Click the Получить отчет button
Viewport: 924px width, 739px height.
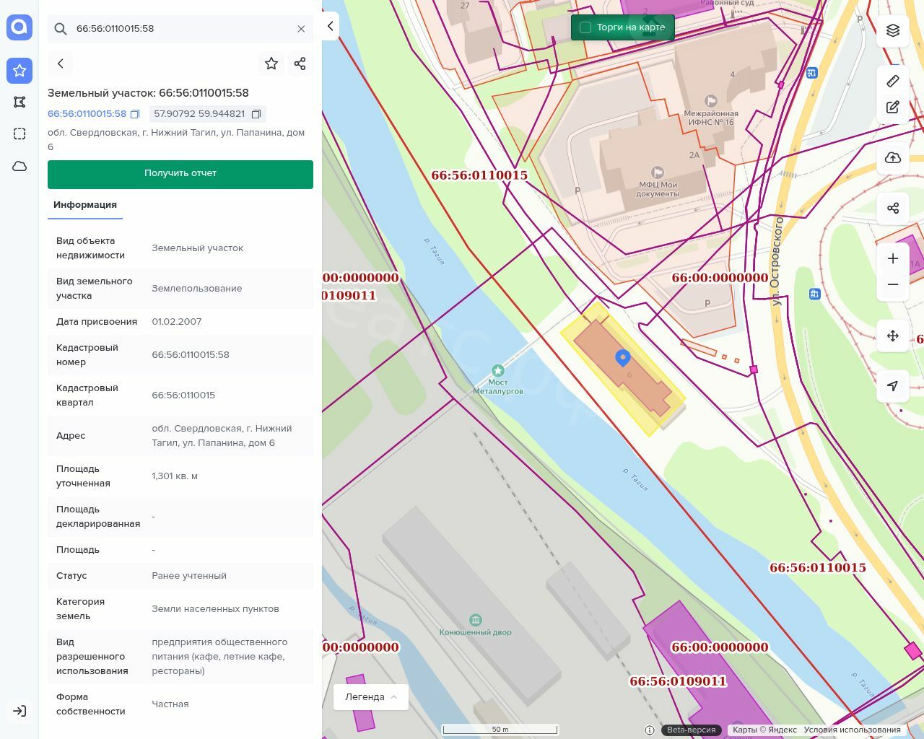[180, 174]
